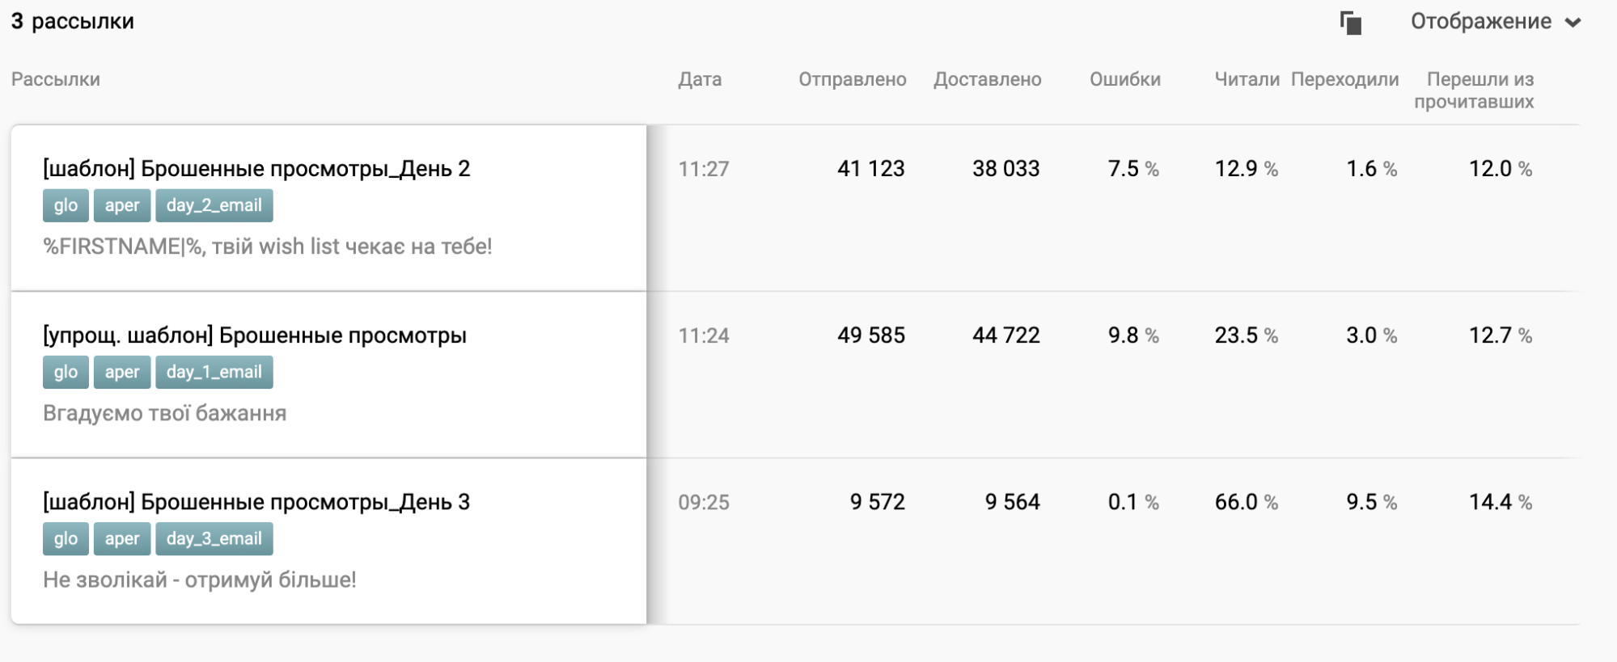Sort by the Дата column header
The height and width of the screenshot is (662, 1617).
(x=700, y=79)
